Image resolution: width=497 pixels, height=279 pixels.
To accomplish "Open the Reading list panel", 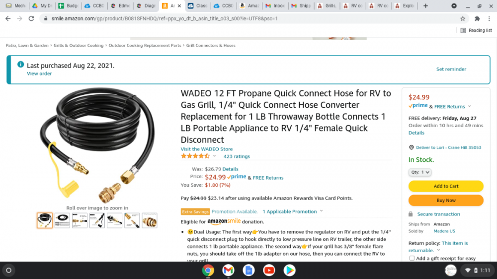I will pos(476,30).
